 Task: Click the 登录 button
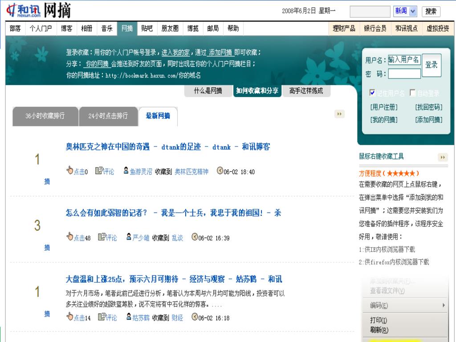tap(432, 65)
